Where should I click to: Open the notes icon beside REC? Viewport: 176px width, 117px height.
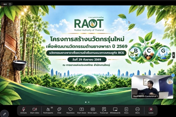pos(10,4)
